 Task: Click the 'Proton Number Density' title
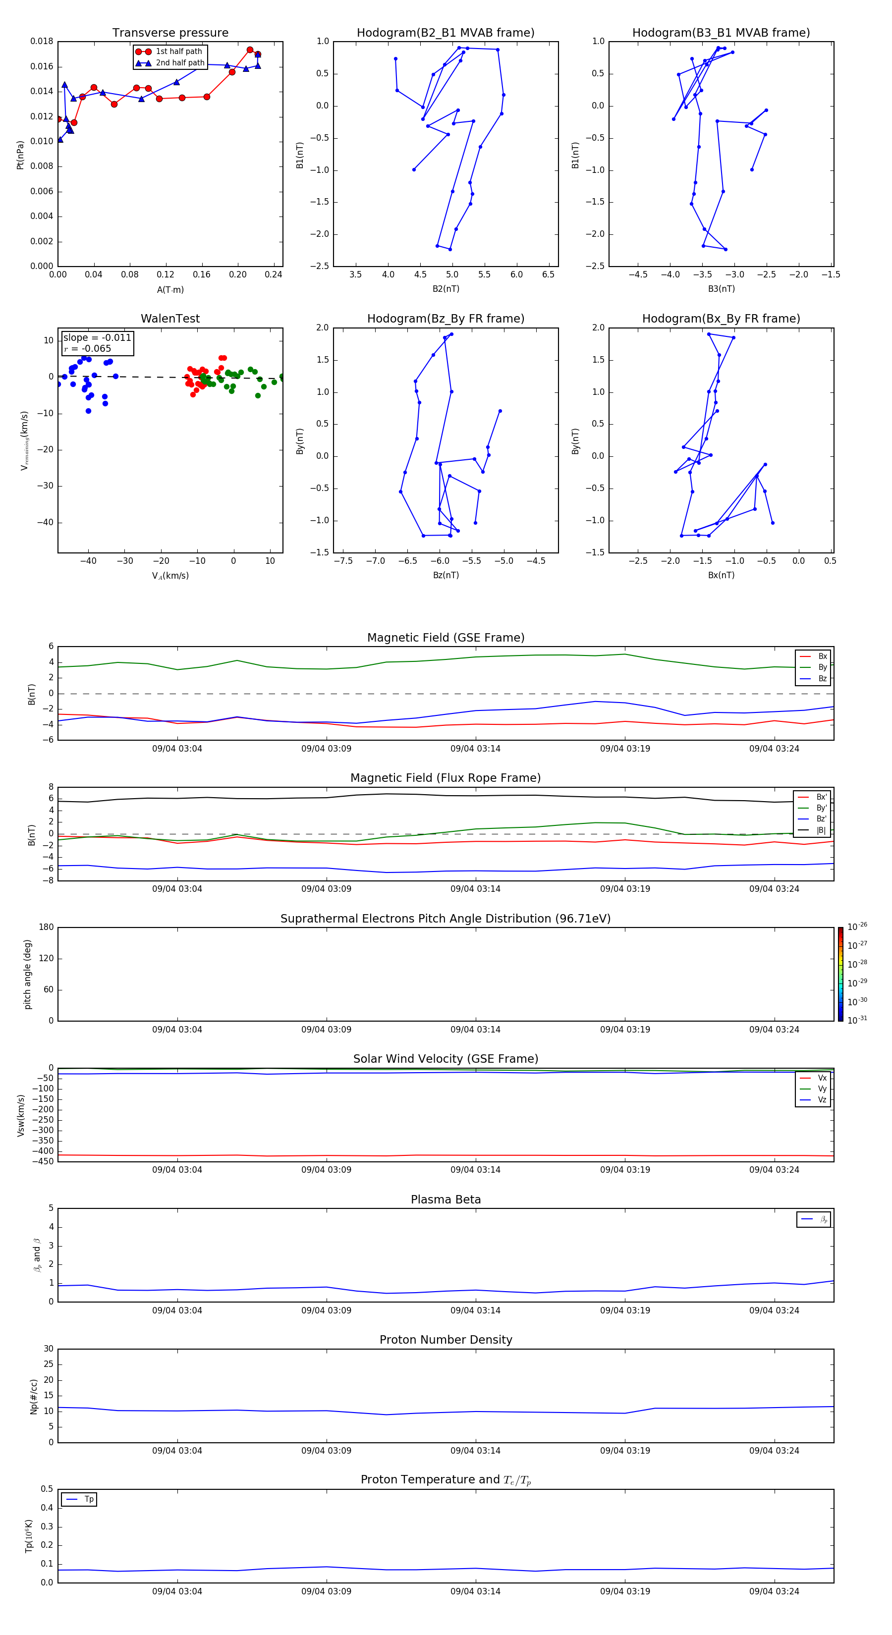tap(446, 1340)
